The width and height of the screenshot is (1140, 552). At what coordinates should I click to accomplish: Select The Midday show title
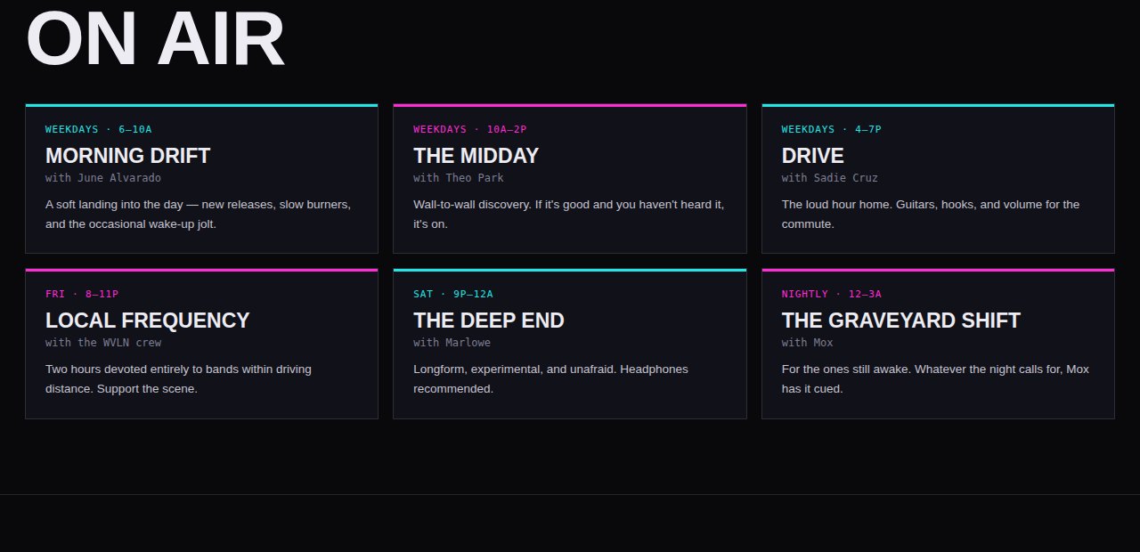tap(476, 156)
